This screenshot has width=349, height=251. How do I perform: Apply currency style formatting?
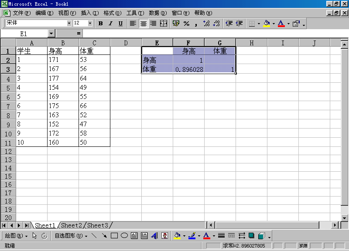[176, 24]
